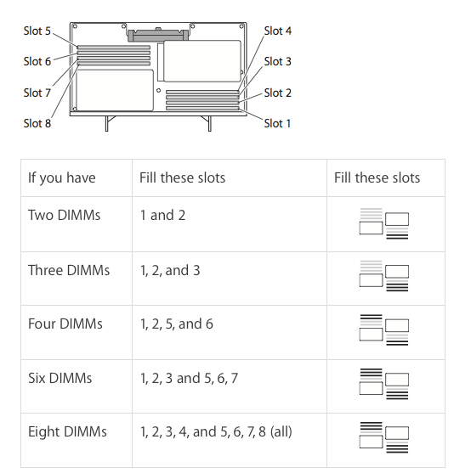Click the Slot 4 label

[278, 31]
